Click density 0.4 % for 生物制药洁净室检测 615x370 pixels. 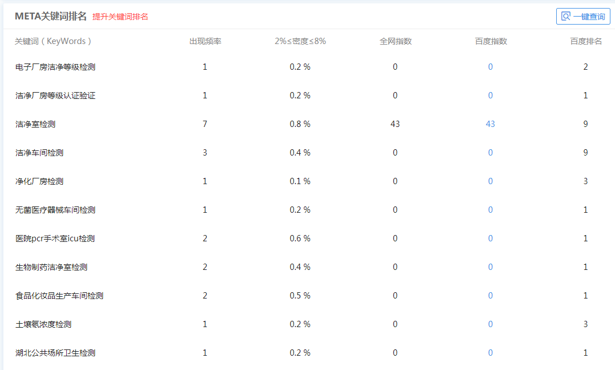pos(300,267)
